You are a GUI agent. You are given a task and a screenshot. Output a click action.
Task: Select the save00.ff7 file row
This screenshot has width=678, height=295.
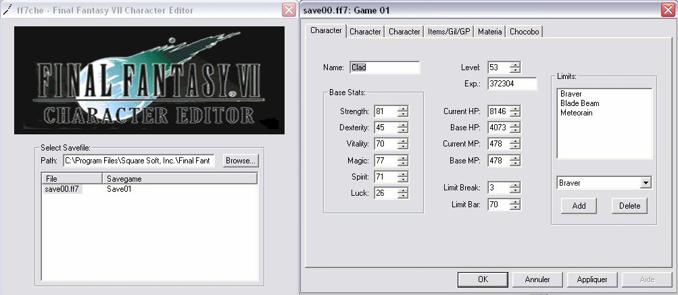point(62,189)
